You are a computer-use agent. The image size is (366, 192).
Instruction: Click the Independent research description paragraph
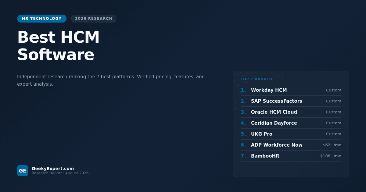[x=111, y=80]
